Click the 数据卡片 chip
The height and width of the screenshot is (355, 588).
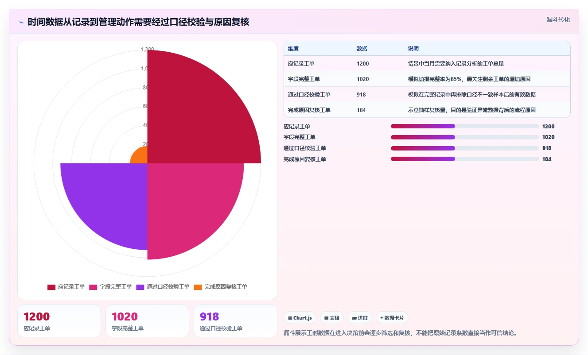coord(392,318)
